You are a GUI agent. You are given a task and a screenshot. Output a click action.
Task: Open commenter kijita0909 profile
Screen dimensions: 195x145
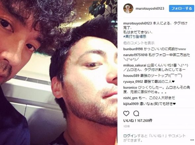(131, 104)
